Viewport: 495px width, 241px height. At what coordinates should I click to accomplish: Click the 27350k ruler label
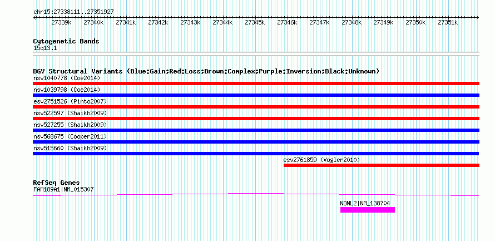point(415,22)
